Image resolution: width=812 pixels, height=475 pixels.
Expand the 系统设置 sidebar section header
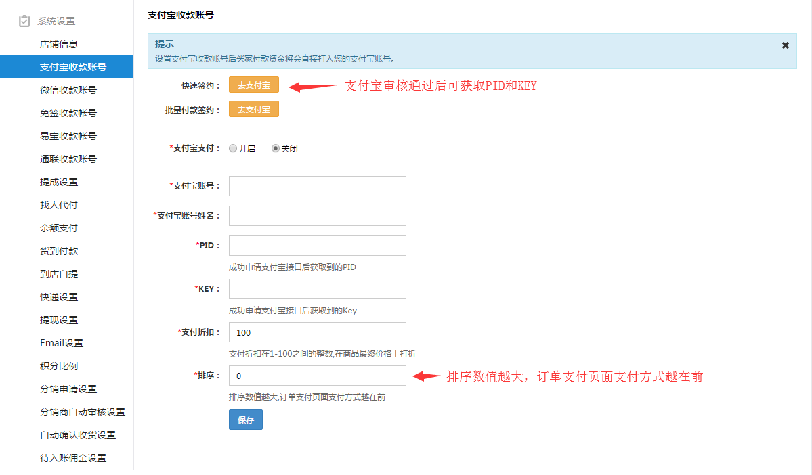pos(56,21)
